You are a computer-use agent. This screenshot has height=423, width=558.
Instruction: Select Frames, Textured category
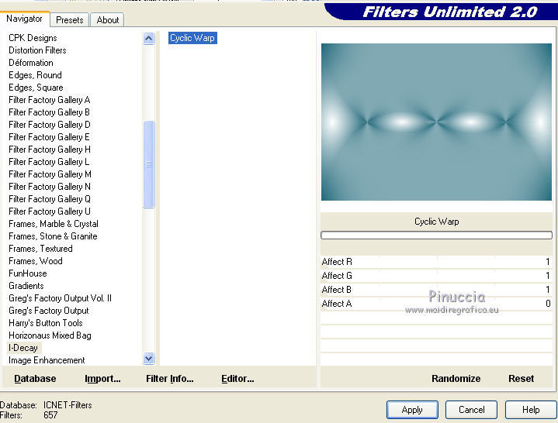coord(40,249)
